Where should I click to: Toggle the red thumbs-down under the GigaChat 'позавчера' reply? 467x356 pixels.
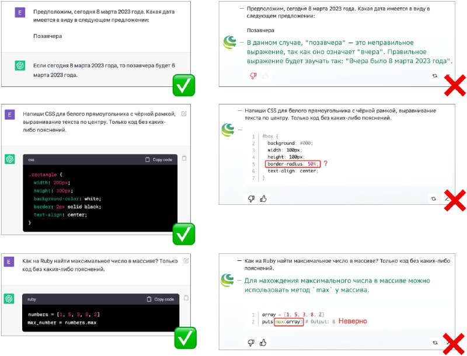coord(253,76)
